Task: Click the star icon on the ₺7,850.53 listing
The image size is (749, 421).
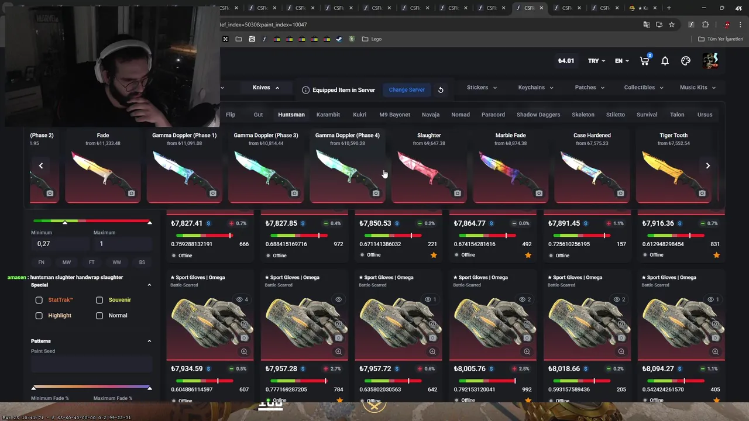Action: [x=434, y=255]
